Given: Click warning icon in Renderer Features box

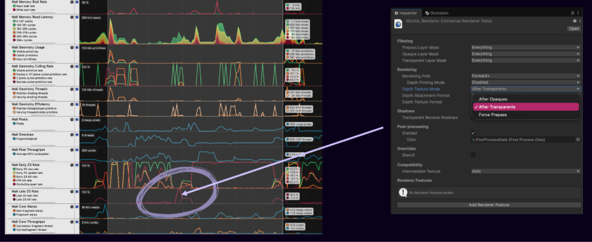Looking at the screenshot, I should coord(403,192).
